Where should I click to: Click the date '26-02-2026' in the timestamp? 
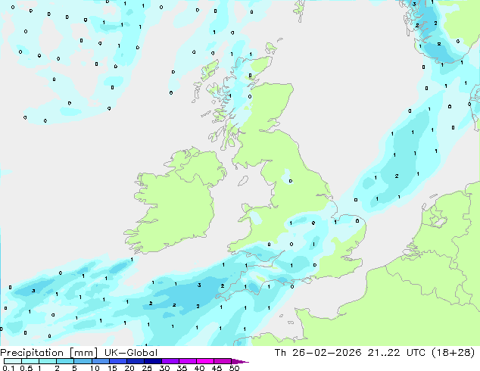[327, 353]
